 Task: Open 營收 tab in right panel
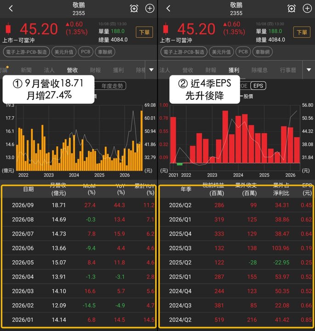188,70
